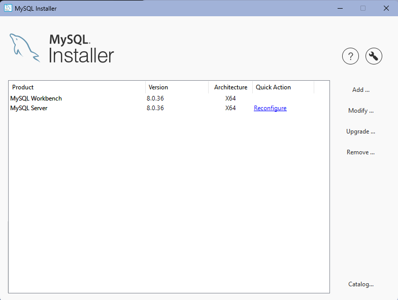Click the Remove ... button

click(x=360, y=152)
